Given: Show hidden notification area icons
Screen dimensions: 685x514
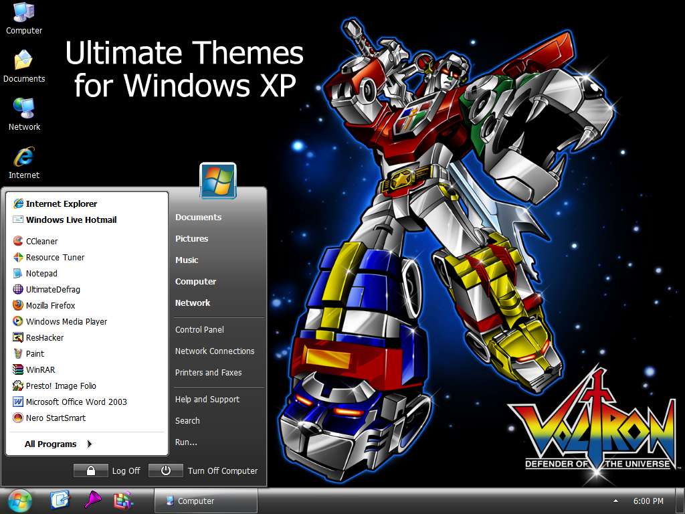Looking at the screenshot, I should click(614, 500).
